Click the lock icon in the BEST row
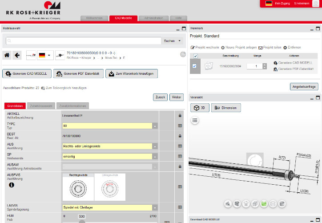Image resolution: width=322 pixels, height=223 pixels. point(180,136)
